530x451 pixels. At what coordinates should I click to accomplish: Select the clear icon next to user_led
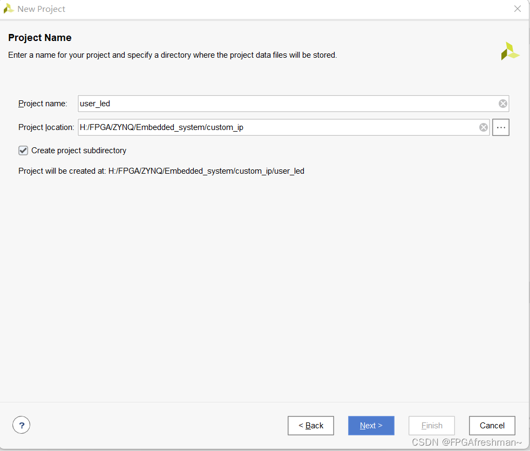(502, 103)
